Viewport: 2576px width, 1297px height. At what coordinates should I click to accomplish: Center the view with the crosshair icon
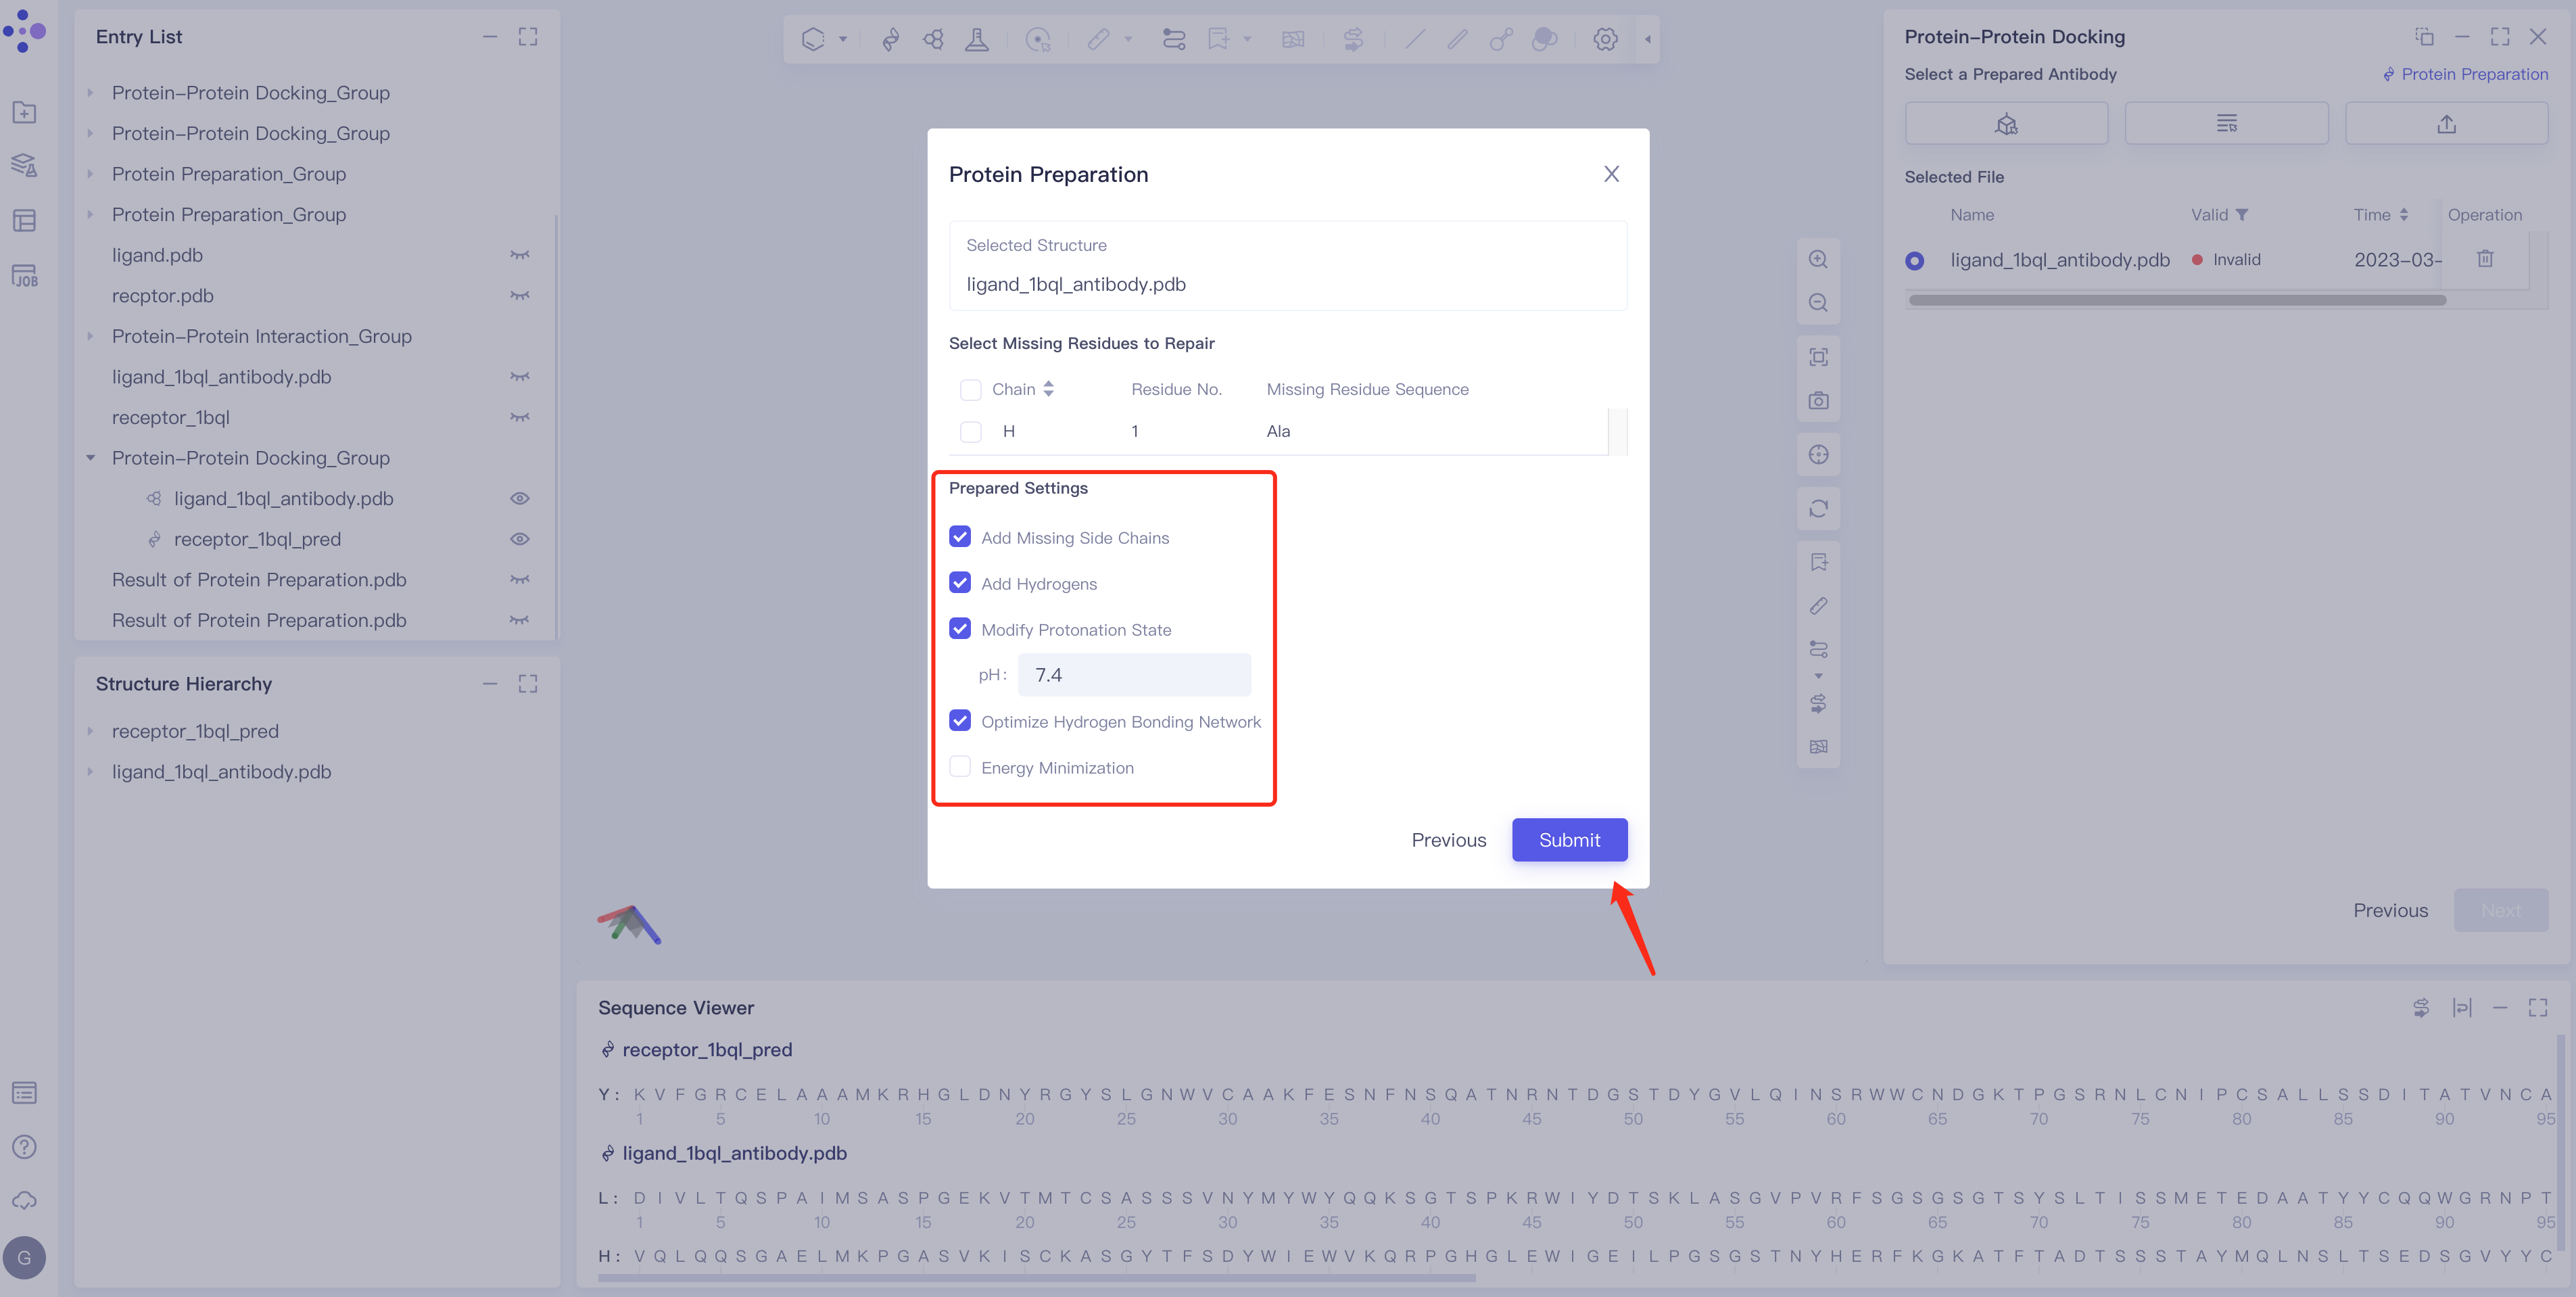(1818, 455)
